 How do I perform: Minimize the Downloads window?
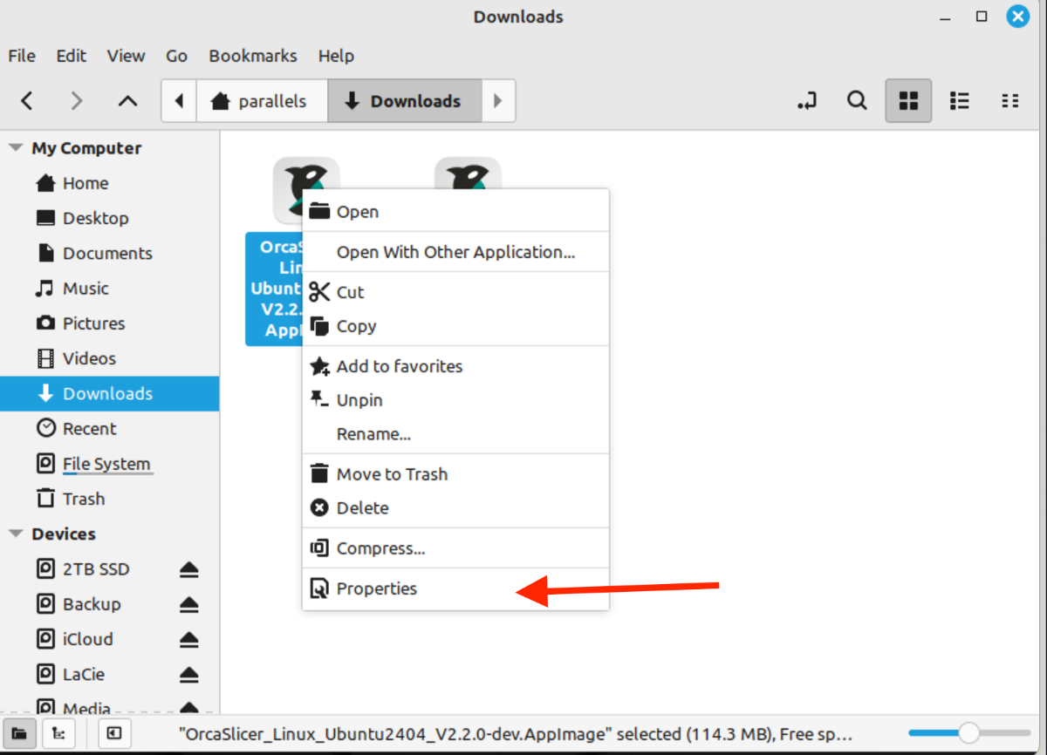(x=946, y=17)
